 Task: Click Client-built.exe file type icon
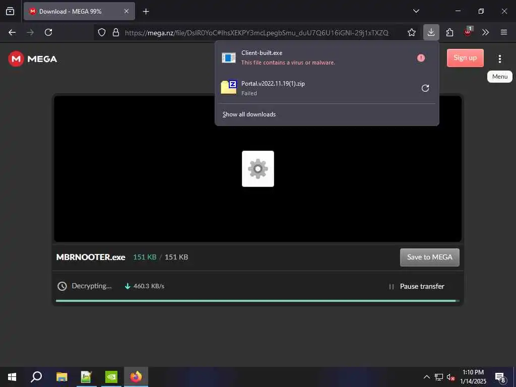(229, 58)
